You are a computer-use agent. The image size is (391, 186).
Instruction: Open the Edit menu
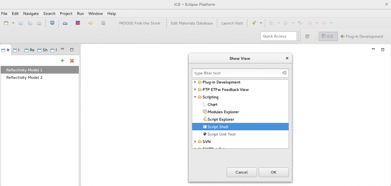pos(15,14)
